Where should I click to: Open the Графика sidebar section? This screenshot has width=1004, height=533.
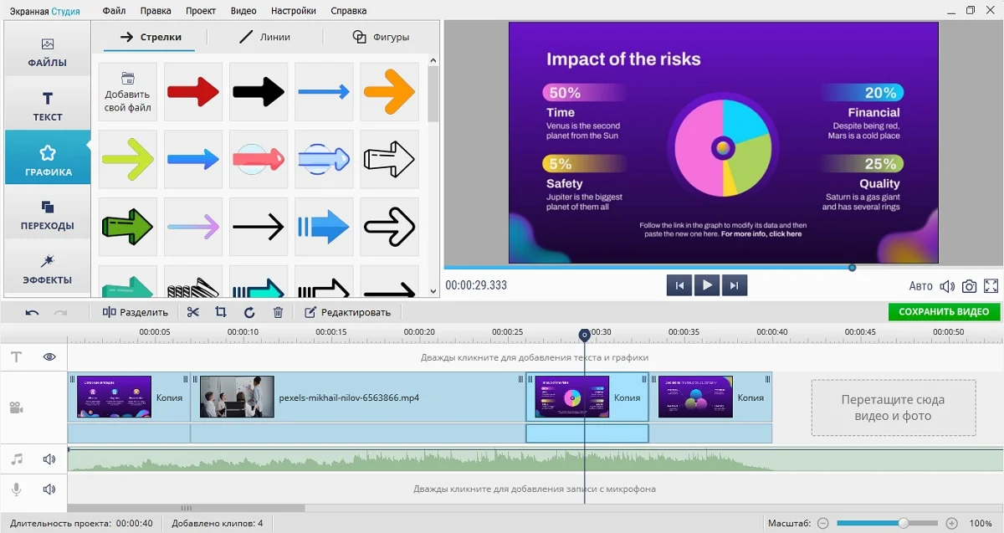click(48, 159)
